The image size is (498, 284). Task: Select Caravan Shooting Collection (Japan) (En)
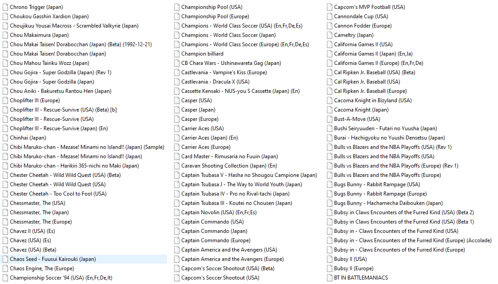pyautogui.click(x=229, y=166)
